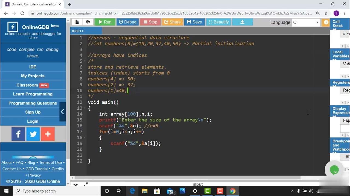Viewport: 350px width, 196px height.
Task: Open the FAQ link
Action: coord(19,163)
